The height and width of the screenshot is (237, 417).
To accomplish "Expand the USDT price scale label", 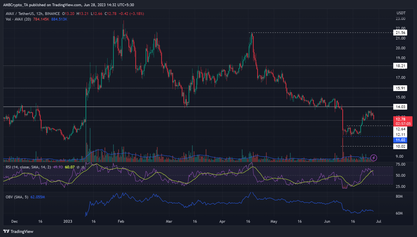I will tap(402, 12).
